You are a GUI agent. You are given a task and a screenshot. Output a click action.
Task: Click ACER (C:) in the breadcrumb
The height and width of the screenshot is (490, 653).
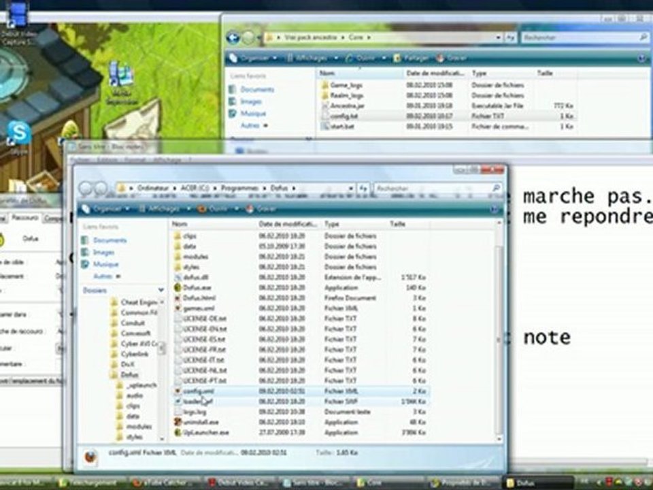195,189
